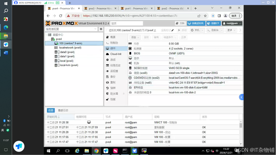276x155 pixels.
Task: Select the 未使用的磁盘 0 row
Action: coord(185,92)
